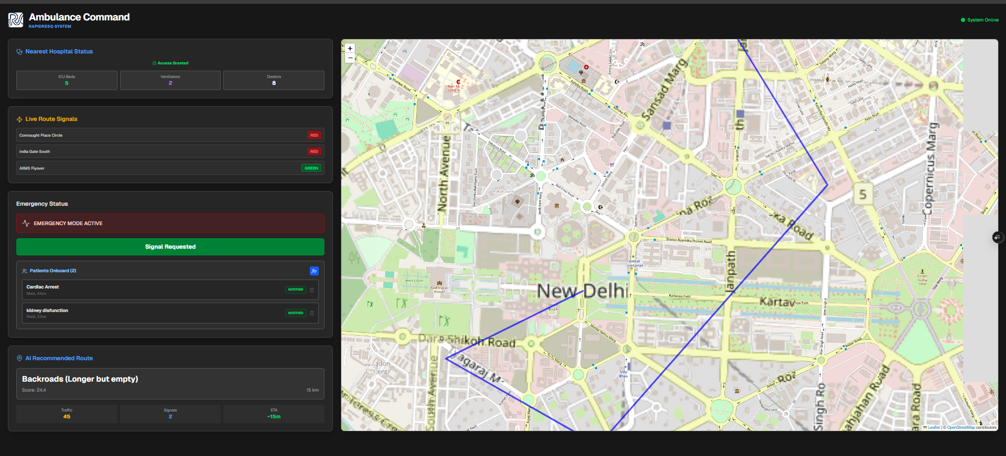This screenshot has width=1006, height=456.
Task: Click the Traffic 45 stat tile
Action: pyautogui.click(x=67, y=414)
